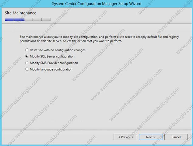Image resolution: width=193 pixels, height=146 pixels.
Task: Click the 'Modify SQL Server configuration' label text
Action: [52, 57]
